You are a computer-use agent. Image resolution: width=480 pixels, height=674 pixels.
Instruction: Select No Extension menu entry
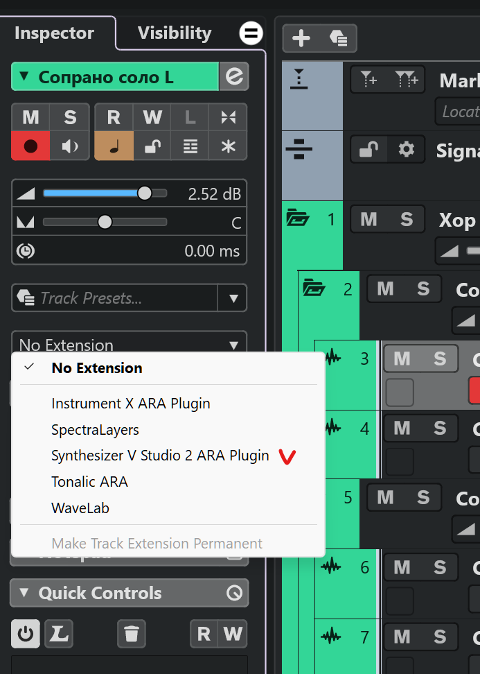[96, 368]
